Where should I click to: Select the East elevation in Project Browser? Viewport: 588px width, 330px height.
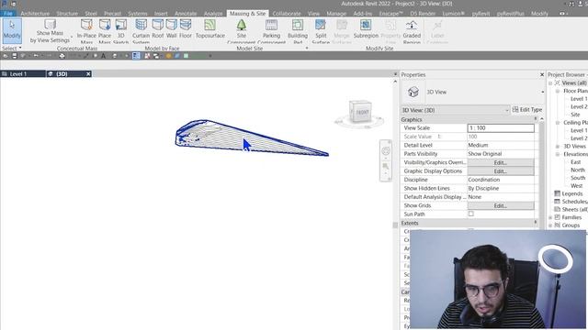[x=576, y=162]
